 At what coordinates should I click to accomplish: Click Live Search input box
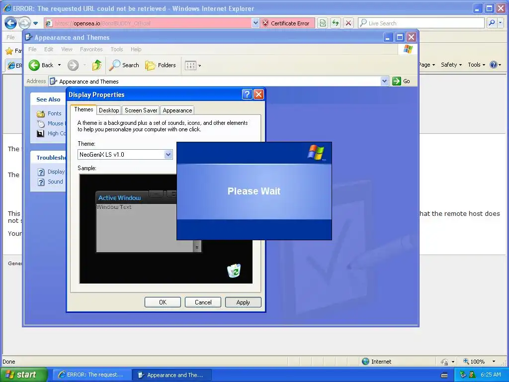pyautogui.click(x=421, y=23)
